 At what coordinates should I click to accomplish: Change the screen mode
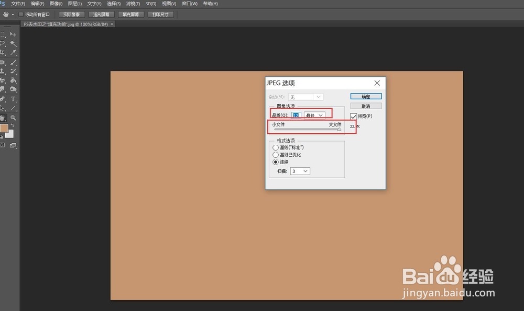click(13, 145)
